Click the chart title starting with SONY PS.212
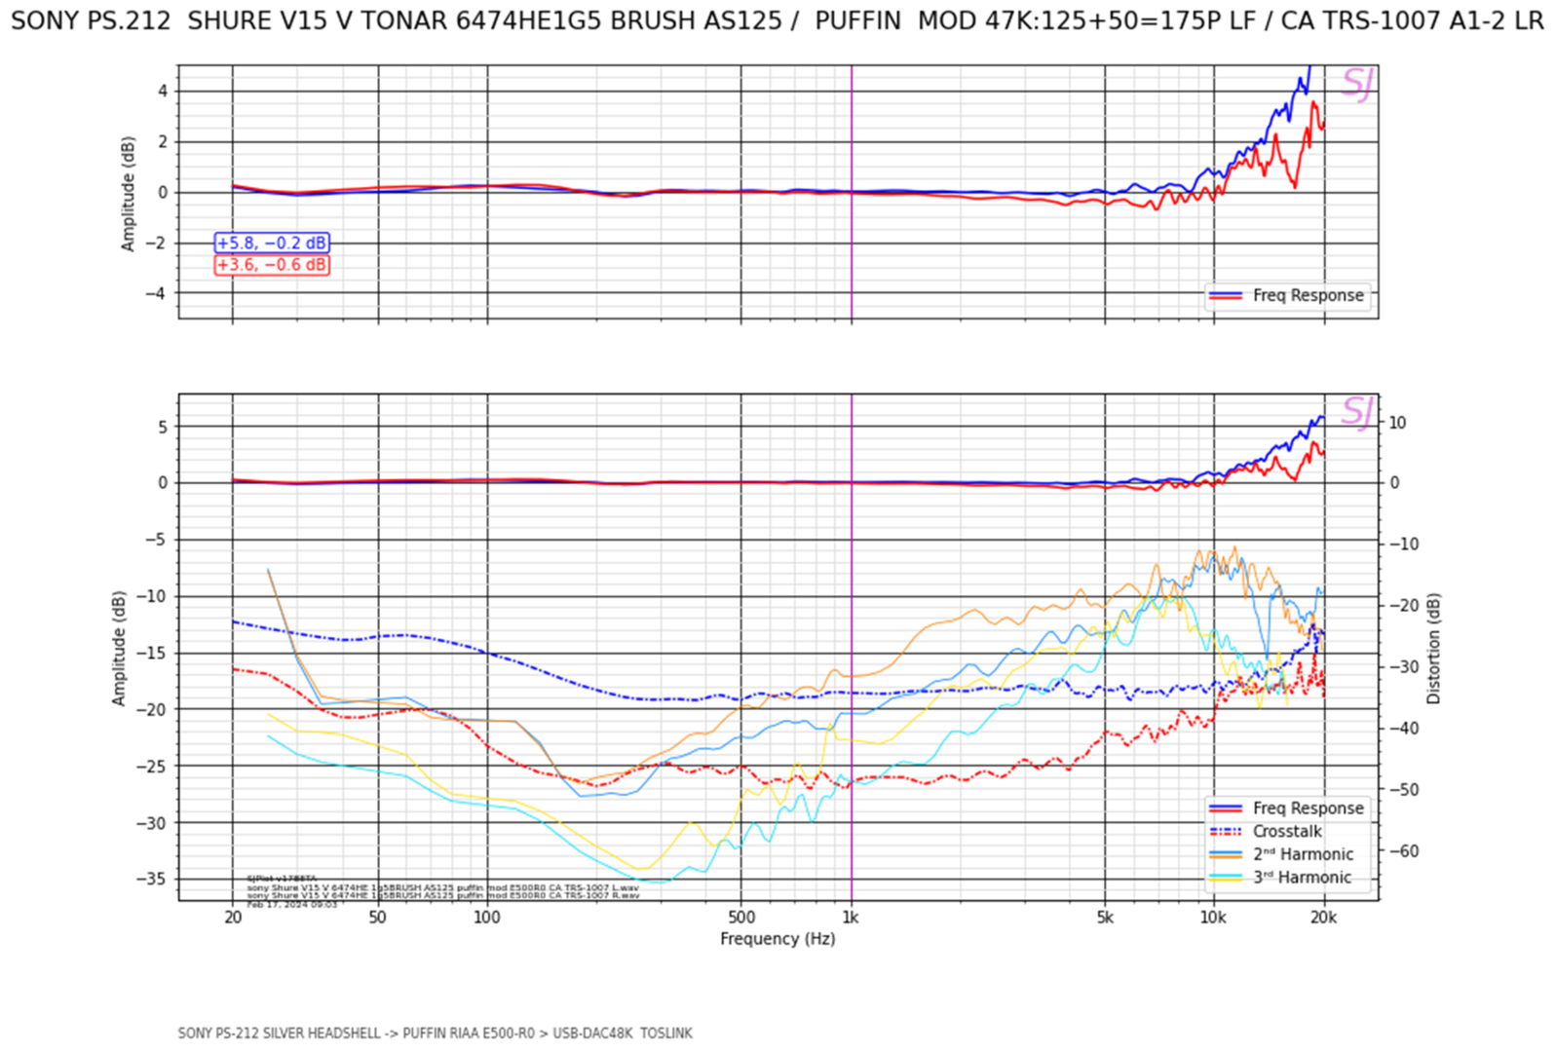The width and height of the screenshot is (1556, 1052). pyautogui.click(x=778, y=20)
